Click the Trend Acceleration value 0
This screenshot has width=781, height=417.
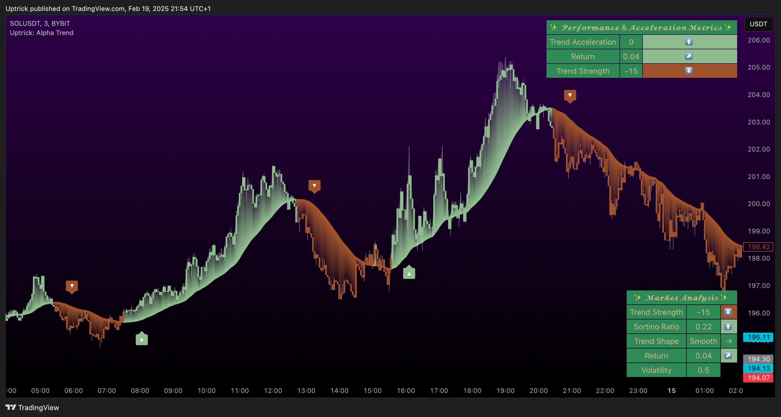pos(631,42)
